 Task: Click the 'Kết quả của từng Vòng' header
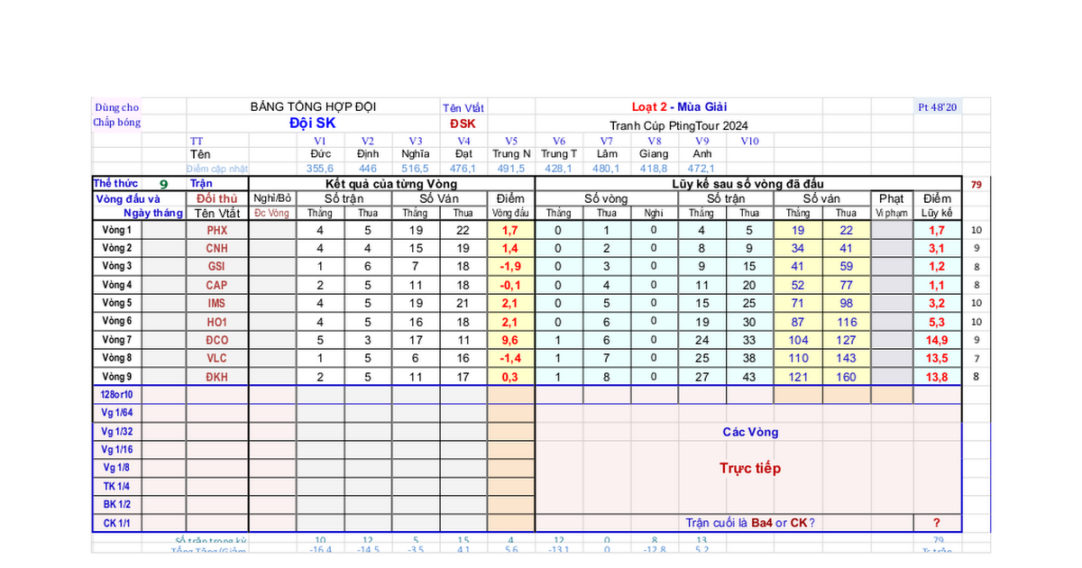[391, 184]
